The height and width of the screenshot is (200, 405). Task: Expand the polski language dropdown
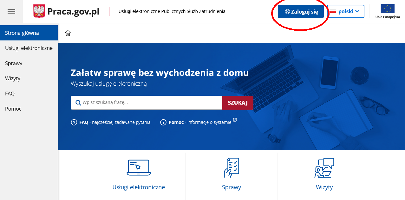(x=345, y=11)
